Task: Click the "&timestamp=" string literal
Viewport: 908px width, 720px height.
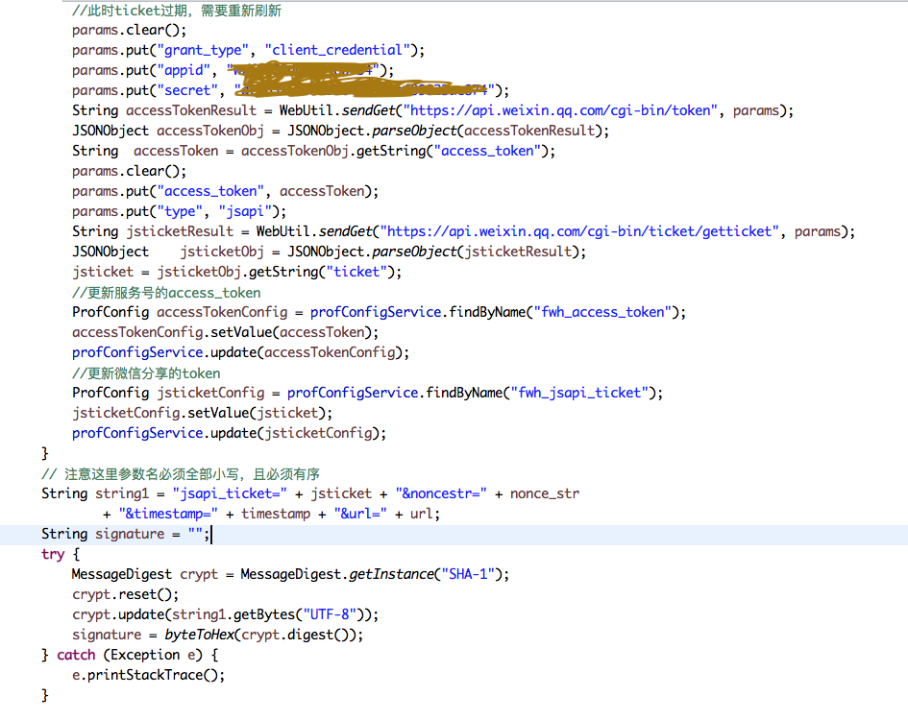Action: tap(168, 514)
